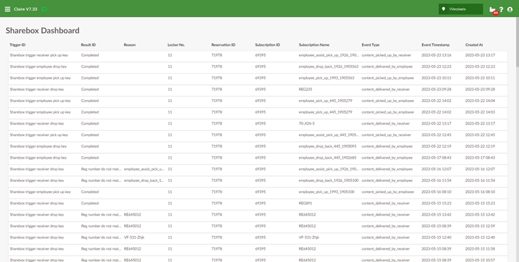
Task: Click the Claire V7.33 app title
Action: pos(25,10)
